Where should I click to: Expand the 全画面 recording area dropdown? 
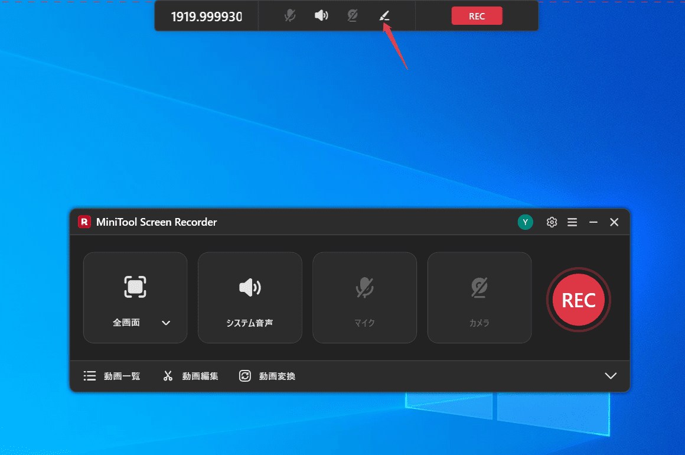pyautogui.click(x=166, y=323)
